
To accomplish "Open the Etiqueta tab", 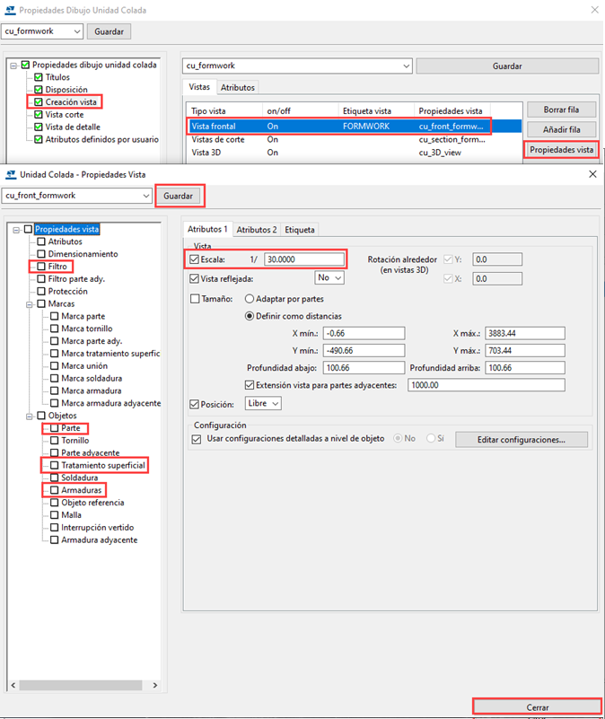I will tap(299, 230).
